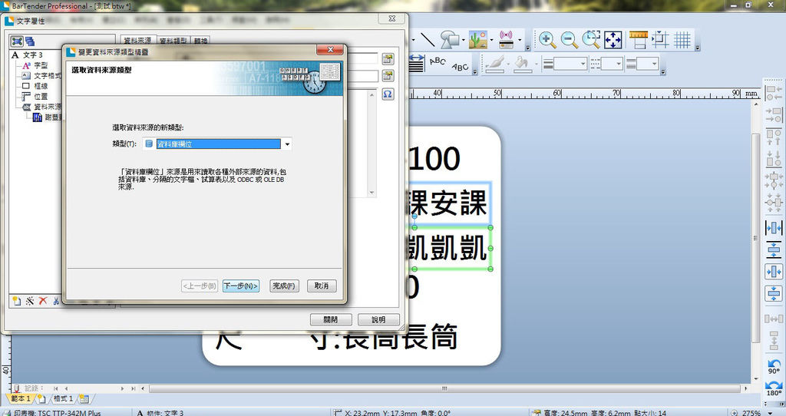This screenshot has height=416, width=786.
Task: Click the Fit to Window icon
Action: (x=613, y=40)
